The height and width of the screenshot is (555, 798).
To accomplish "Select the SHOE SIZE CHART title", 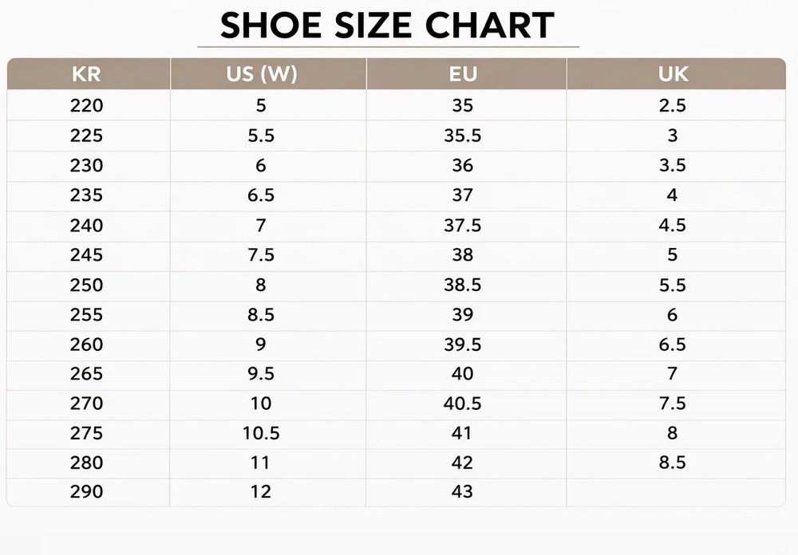I will [x=387, y=26].
